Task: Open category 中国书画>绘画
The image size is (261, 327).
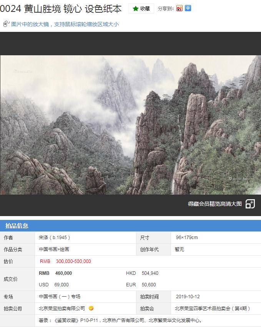Action: 54,249
